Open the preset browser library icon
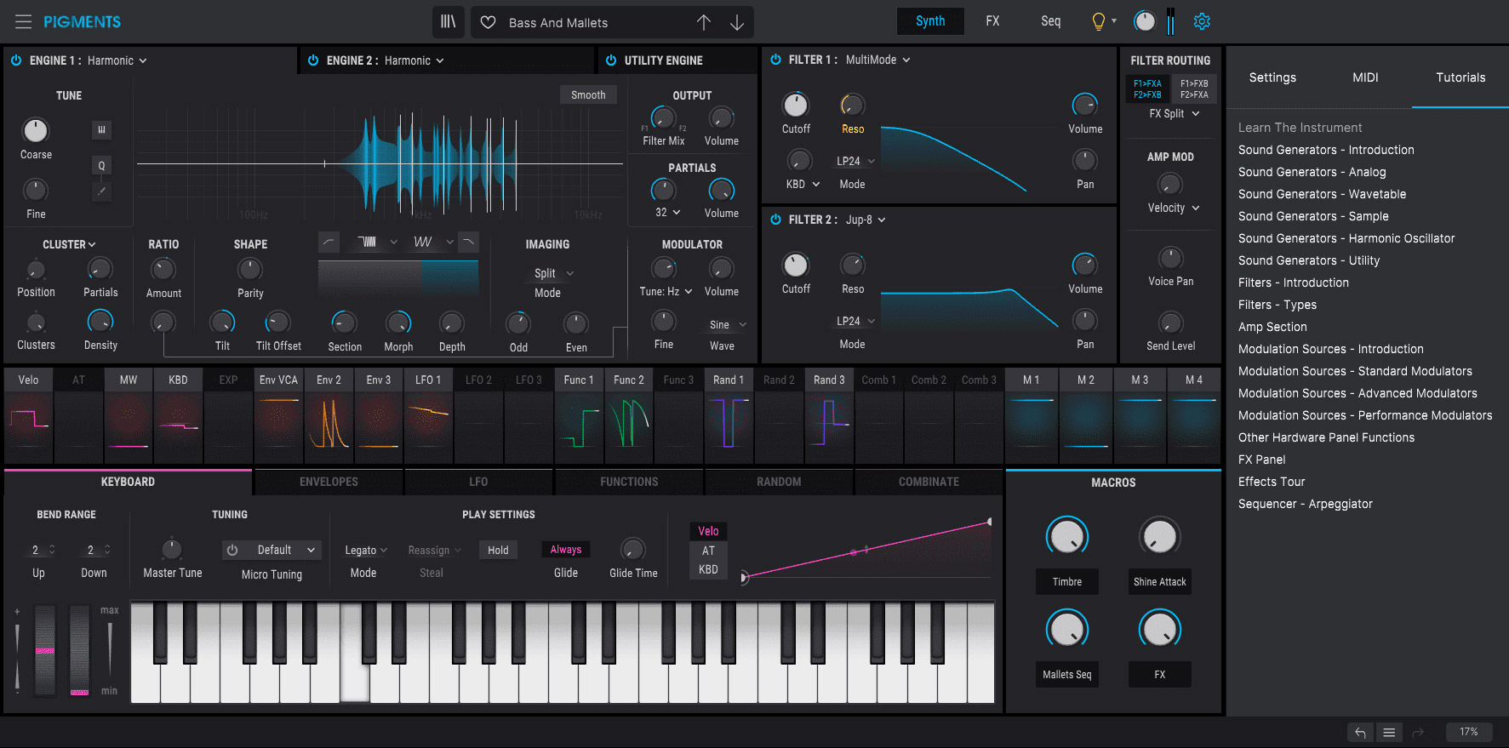Viewport: 1509px width, 748px height. pyautogui.click(x=448, y=22)
